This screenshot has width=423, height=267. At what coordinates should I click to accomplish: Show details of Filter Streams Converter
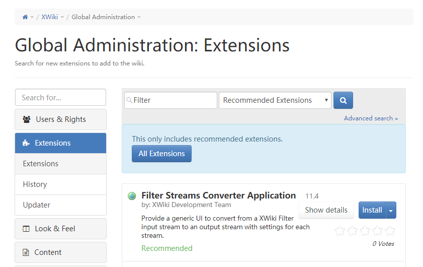pyautogui.click(x=326, y=210)
